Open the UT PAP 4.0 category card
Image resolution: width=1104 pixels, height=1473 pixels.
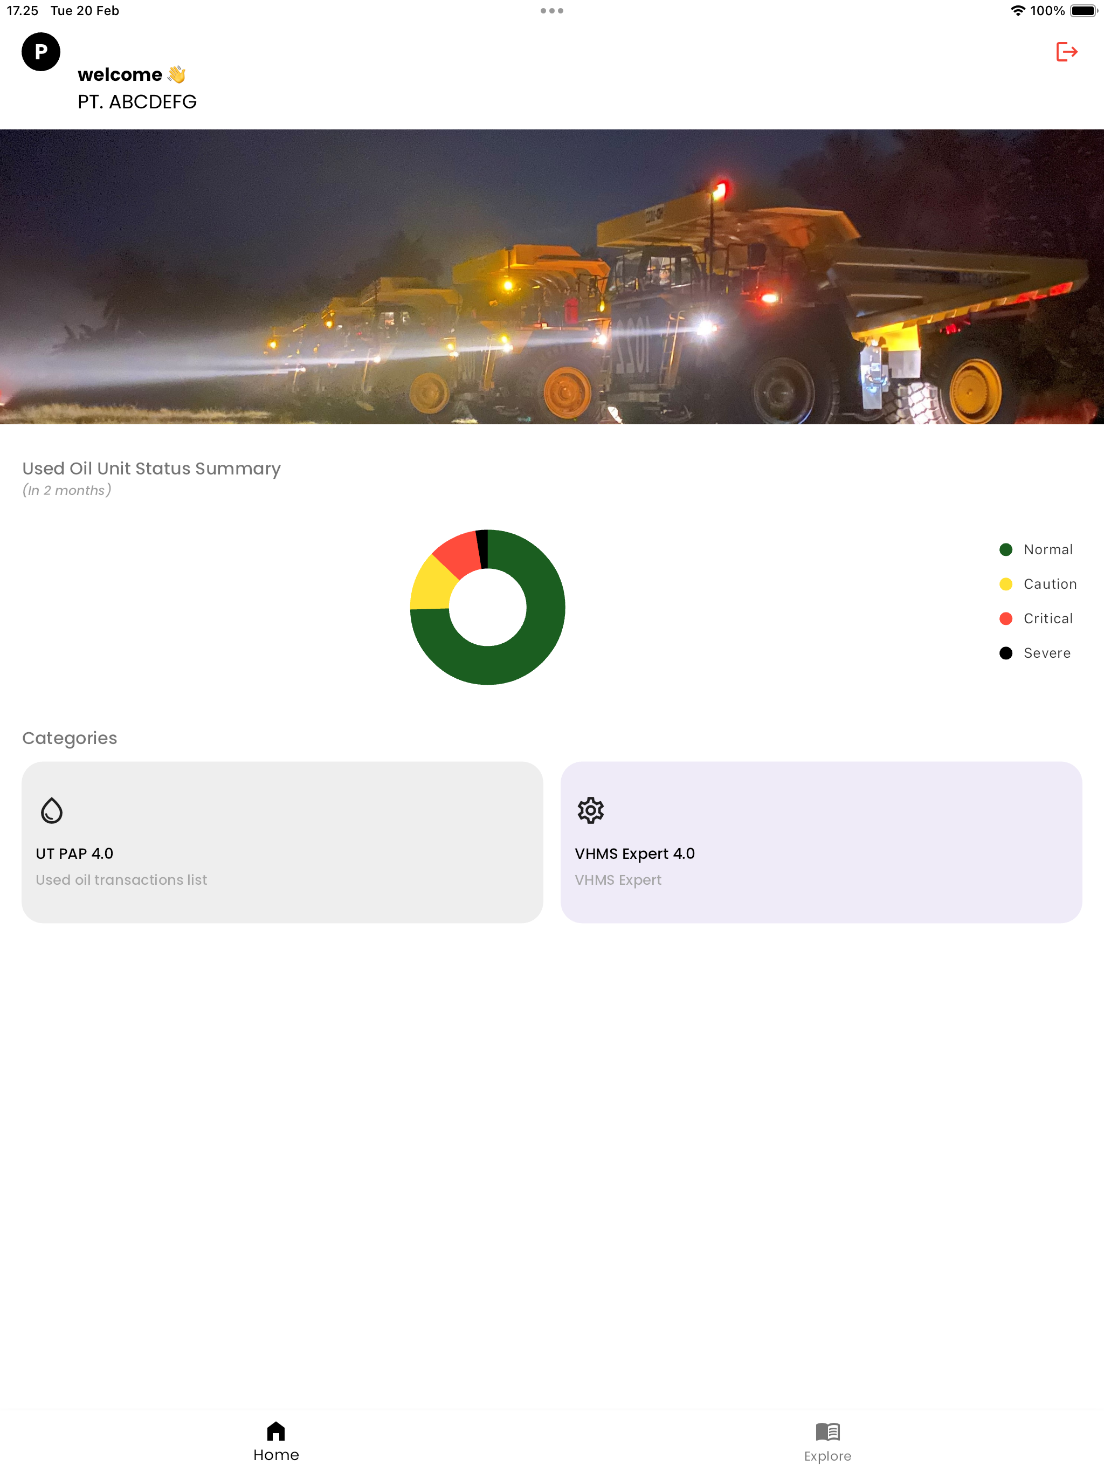point(282,842)
